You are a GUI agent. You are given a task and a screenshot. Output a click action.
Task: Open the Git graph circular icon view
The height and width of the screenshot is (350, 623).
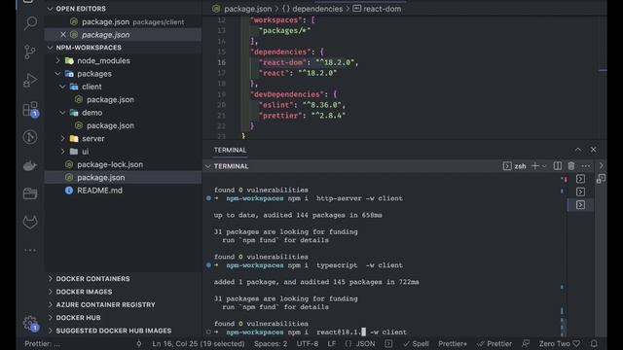[30, 137]
